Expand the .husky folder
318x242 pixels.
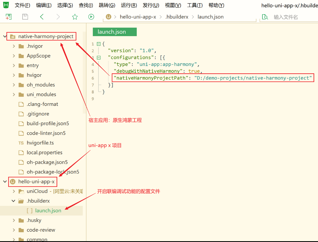pyautogui.click(x=14, y=220)
